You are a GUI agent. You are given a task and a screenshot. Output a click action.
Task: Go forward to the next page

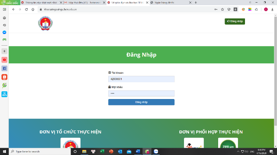20,9
